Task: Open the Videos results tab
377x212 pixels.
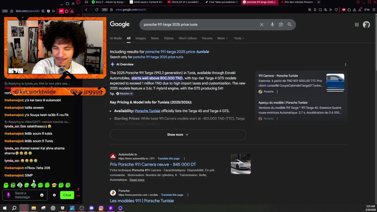Action: pos(168,38)
